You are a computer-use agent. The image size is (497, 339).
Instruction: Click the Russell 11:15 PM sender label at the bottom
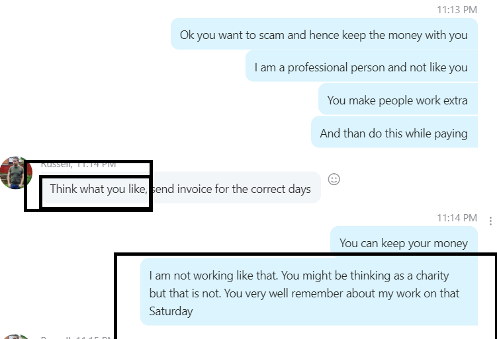click(x=77, y=337)
